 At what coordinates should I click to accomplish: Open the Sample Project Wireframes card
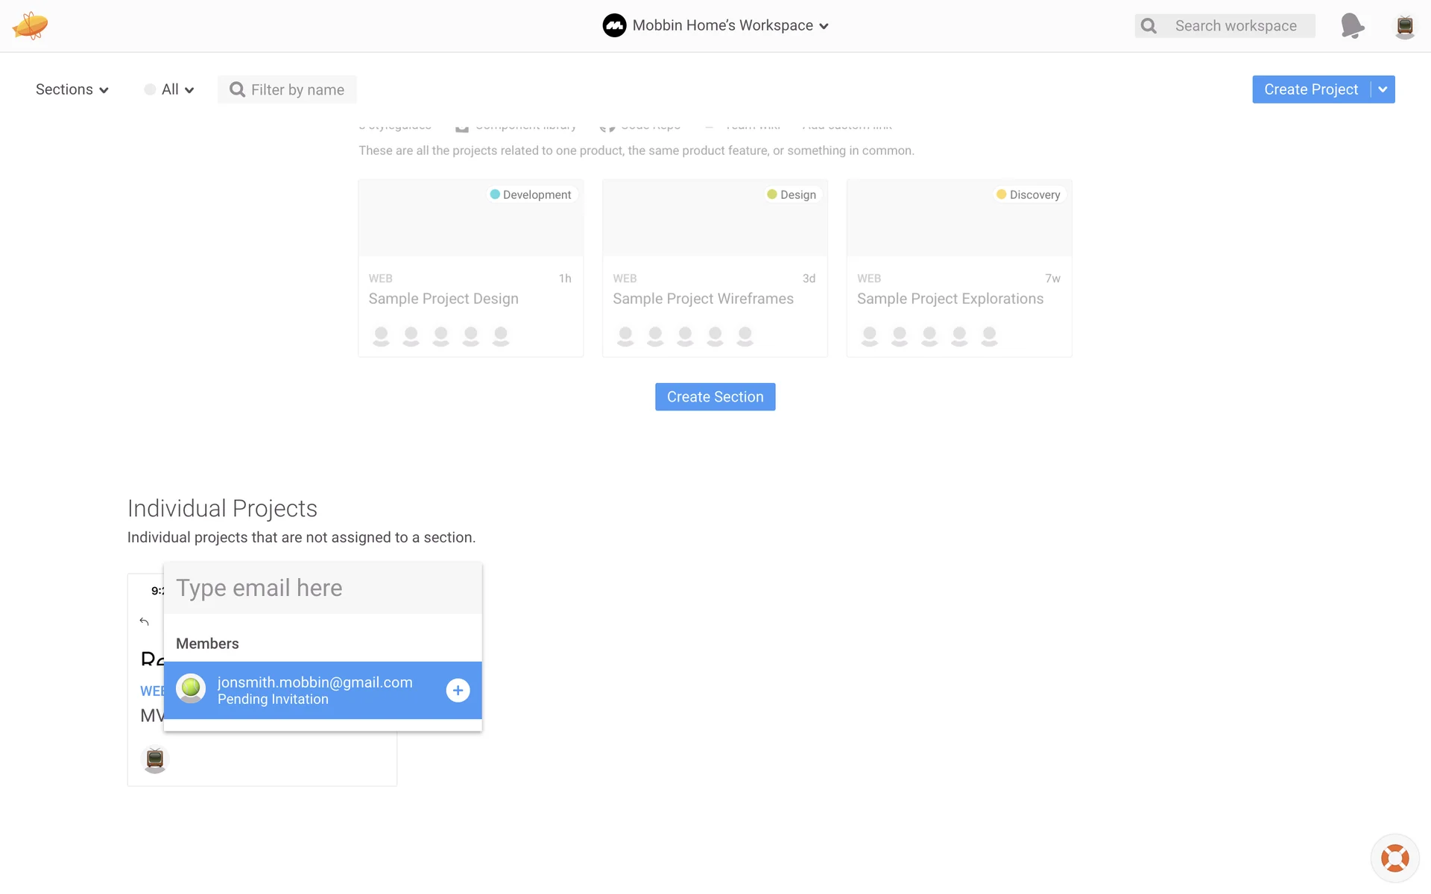coord(714,298)
